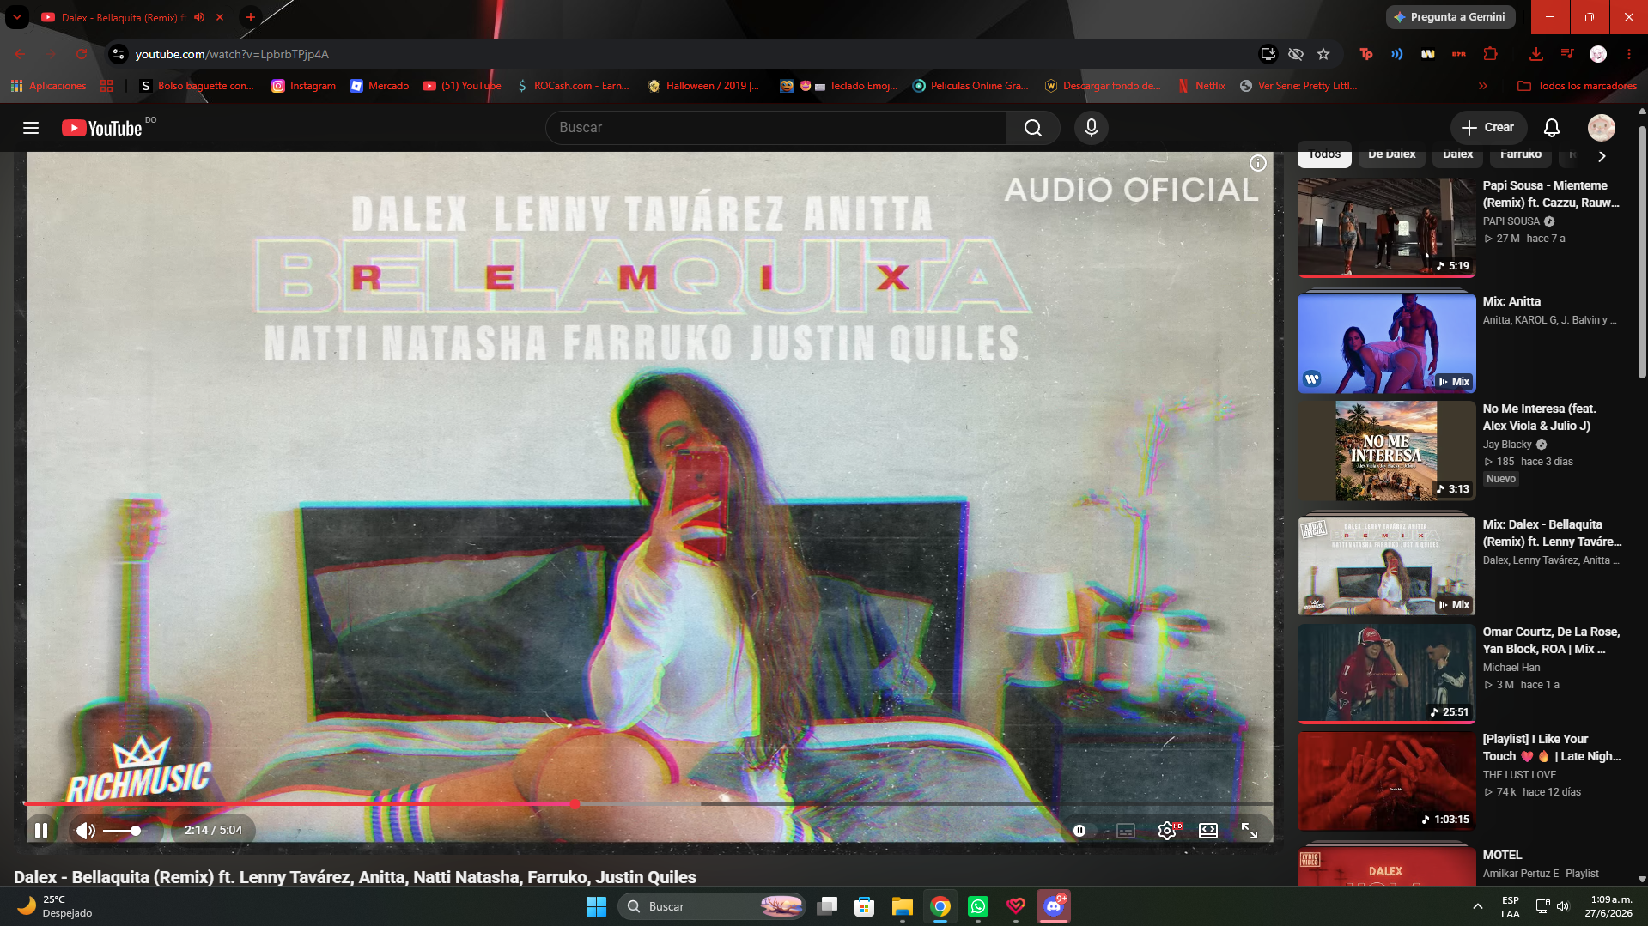Bookmark this page with the star

click(1323, 54)
